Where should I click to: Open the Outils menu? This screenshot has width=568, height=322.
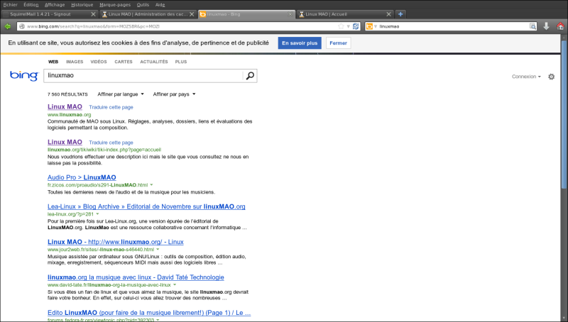[143, 5]
